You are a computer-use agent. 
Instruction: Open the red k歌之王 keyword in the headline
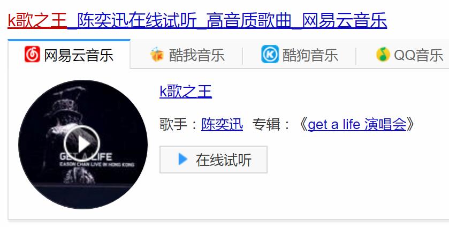tap(37, 20)
